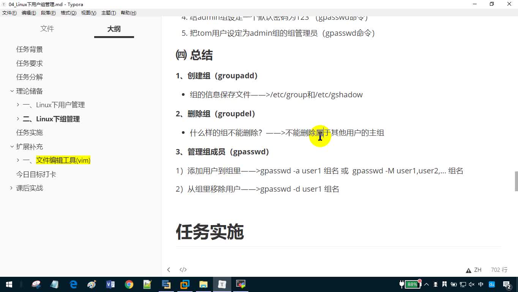
Task: Unmute using the muted volume tray icon
Action: 472,284
